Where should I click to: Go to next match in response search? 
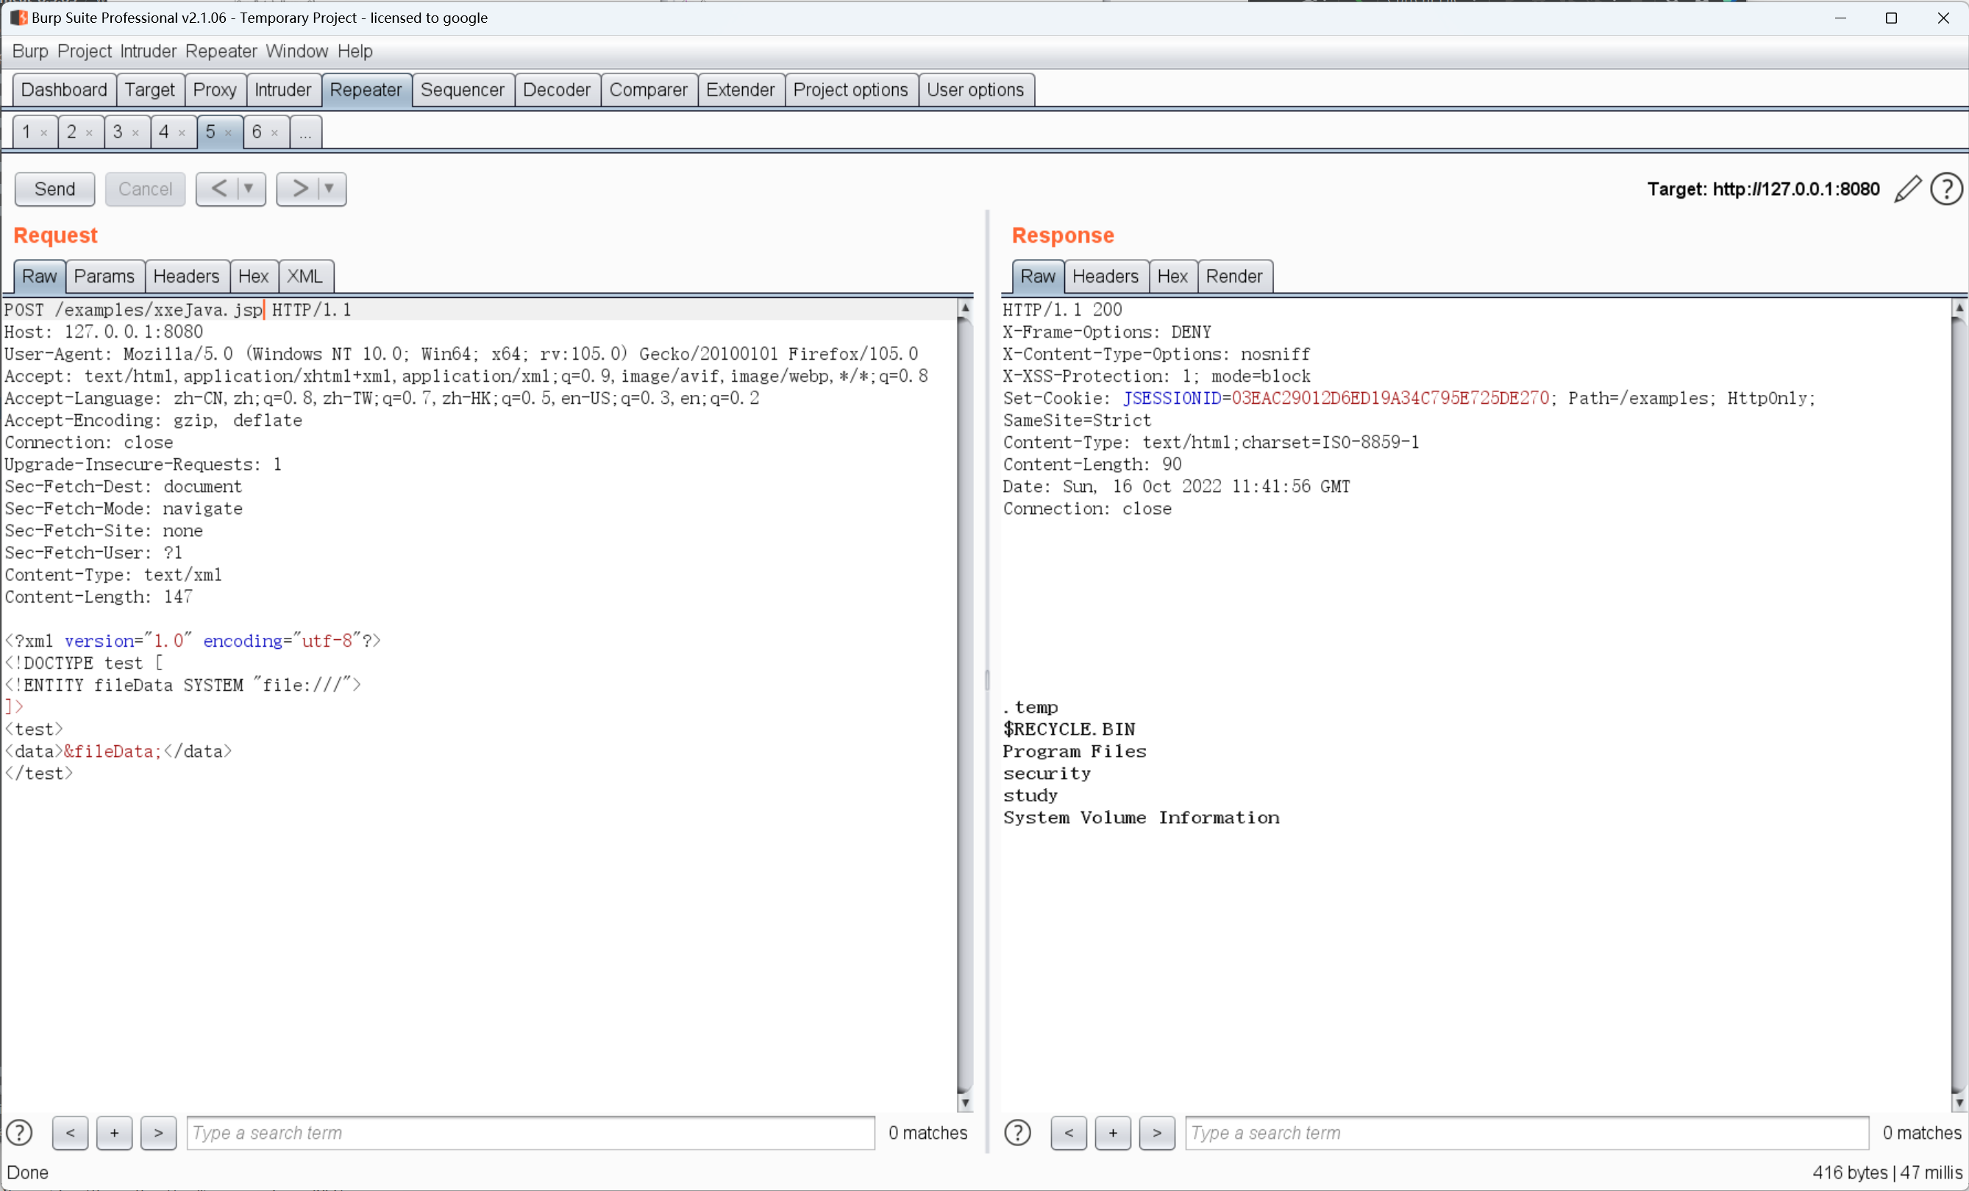[1156, 1133]
